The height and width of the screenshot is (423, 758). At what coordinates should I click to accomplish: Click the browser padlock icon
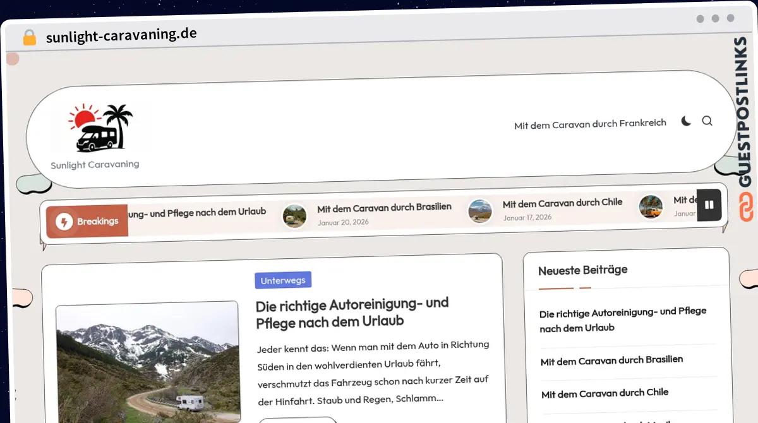[x=29, y=37]
